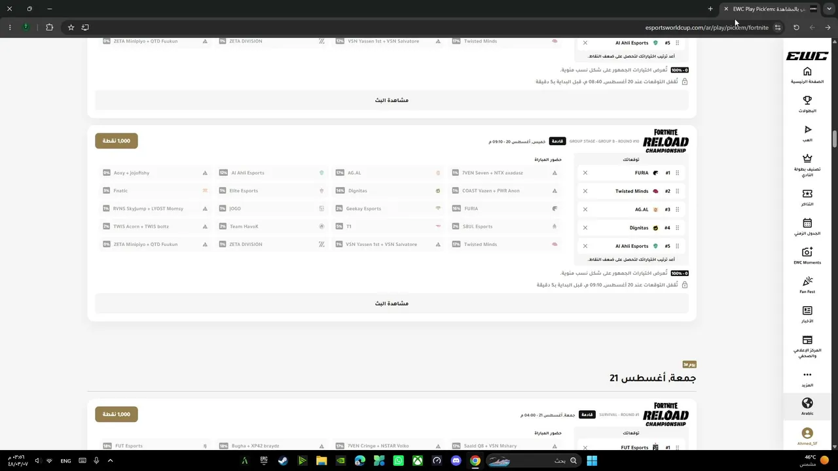This screenshot has width=838, height=471.
Task: Open Chrome's three-dot menu
Action: click(x=10, y=27)
